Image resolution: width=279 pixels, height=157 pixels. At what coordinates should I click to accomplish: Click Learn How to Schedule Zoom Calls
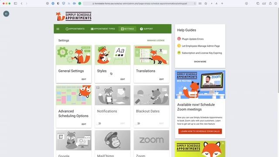(200, 131)
